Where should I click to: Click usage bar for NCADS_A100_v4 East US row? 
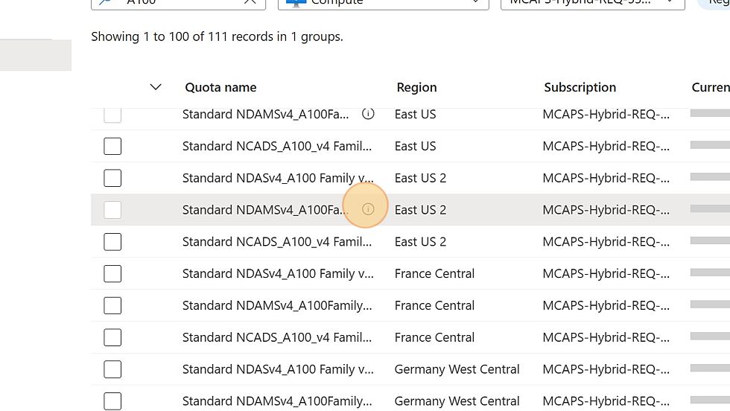[710, 146]
